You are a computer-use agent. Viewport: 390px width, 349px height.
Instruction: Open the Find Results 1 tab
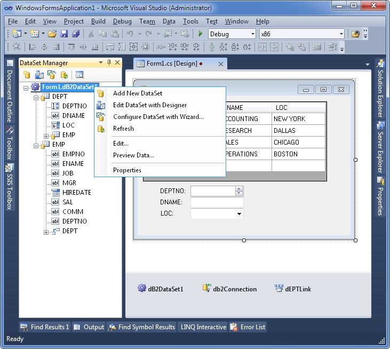45,327
